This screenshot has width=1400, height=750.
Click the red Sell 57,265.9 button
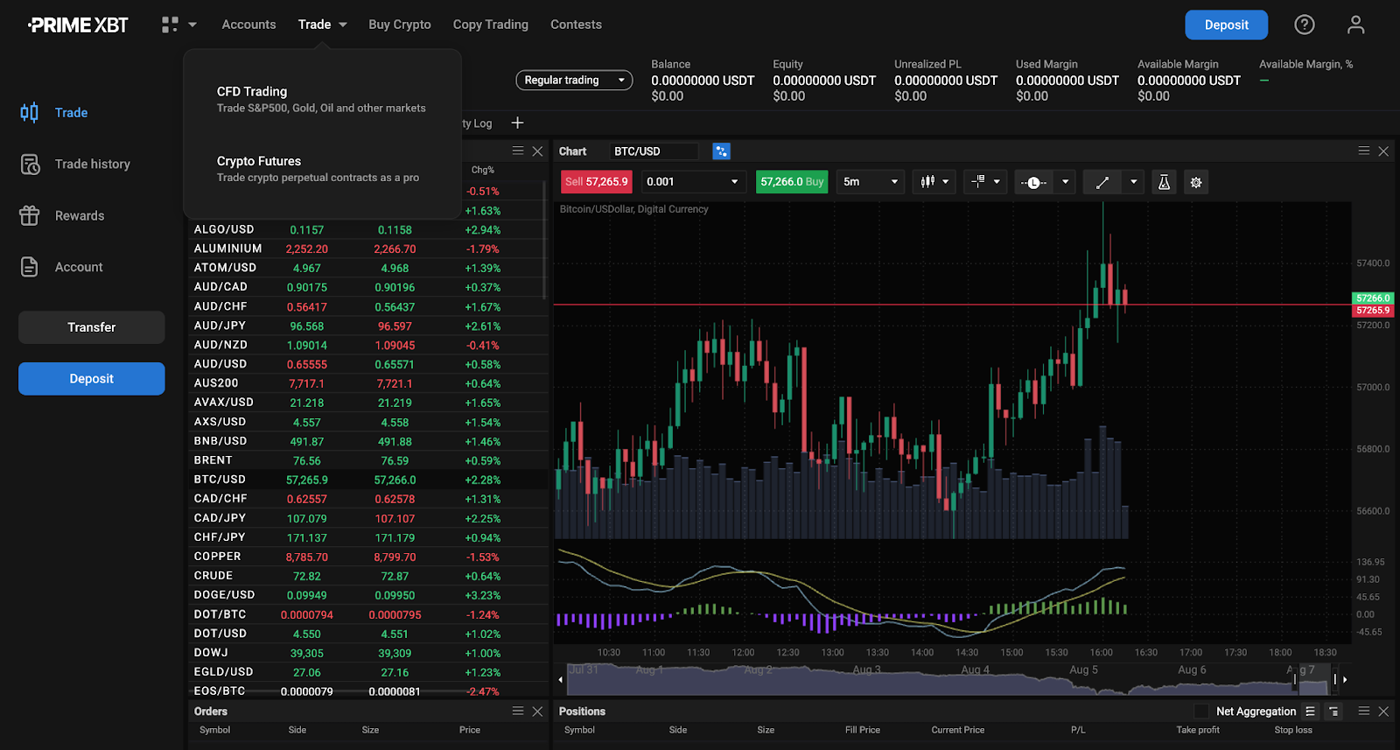click(x=597, y=182)
